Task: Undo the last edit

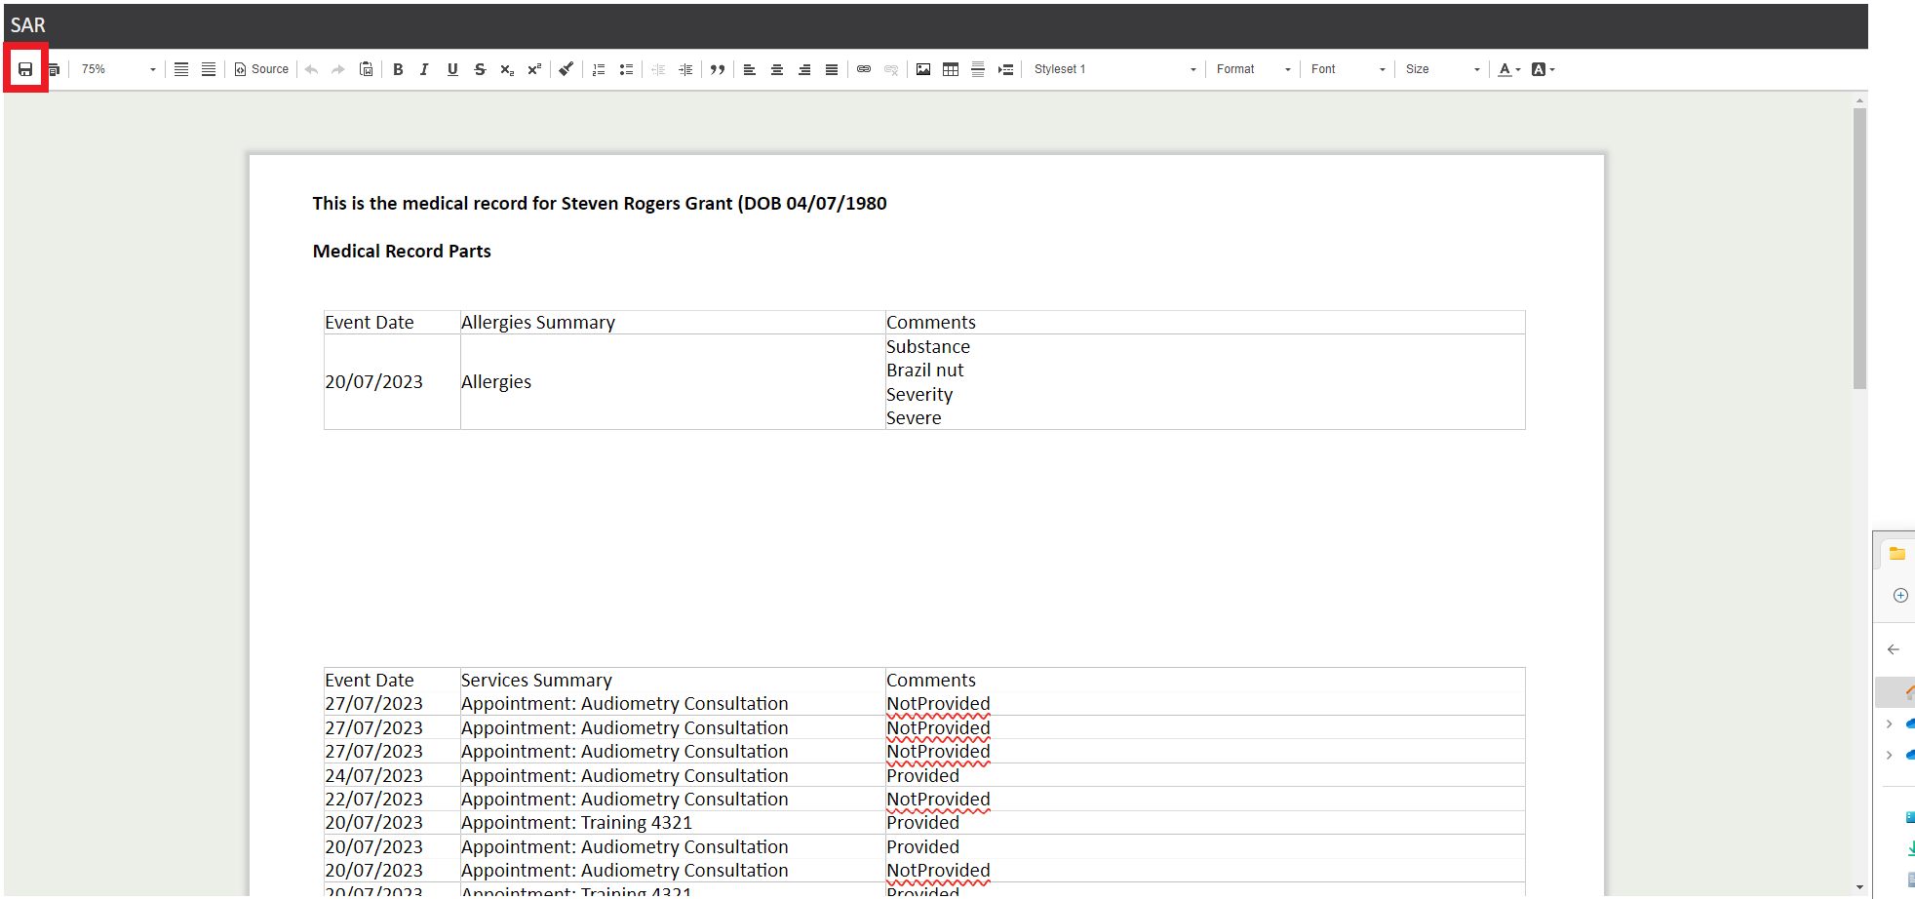Action: coord(311,68)
